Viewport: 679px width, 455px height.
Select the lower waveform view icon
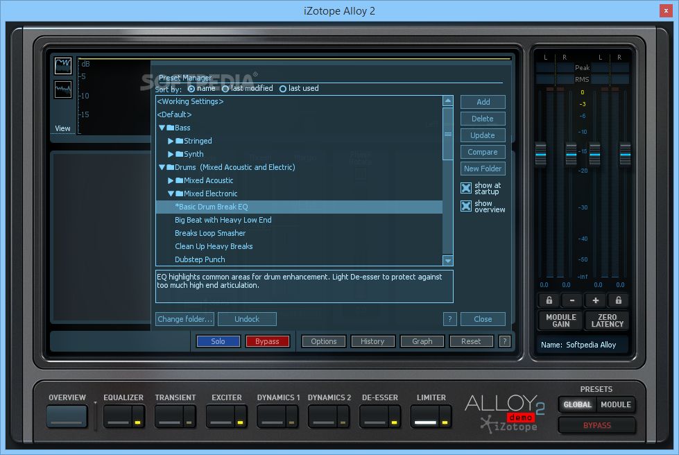[63, 89]
